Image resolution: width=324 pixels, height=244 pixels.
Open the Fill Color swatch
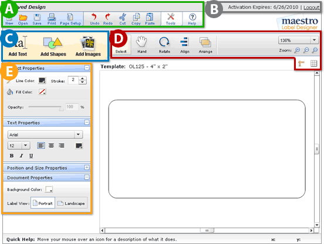[x=42, y=91]
